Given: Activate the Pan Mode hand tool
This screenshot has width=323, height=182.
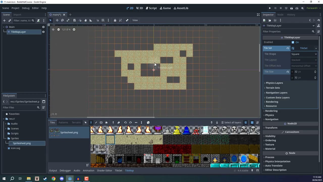Looking at the screenshot, I should coord(85,20).
